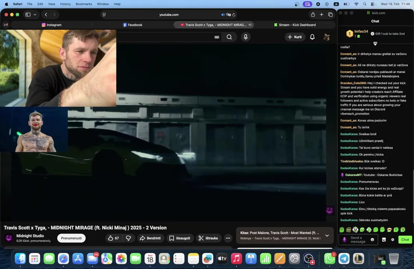Show Safari tab overview

(x=330, y=15)
